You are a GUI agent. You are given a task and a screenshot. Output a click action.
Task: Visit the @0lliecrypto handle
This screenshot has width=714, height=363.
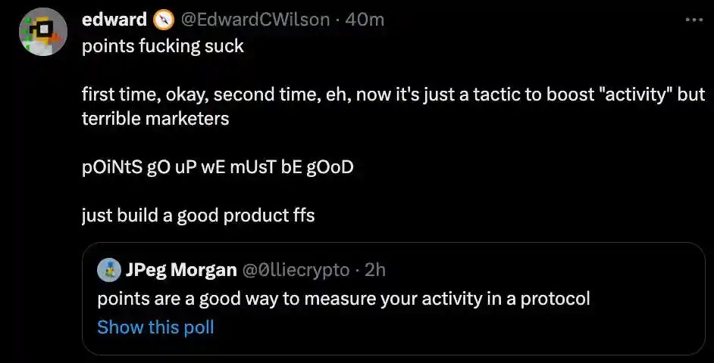296,270
